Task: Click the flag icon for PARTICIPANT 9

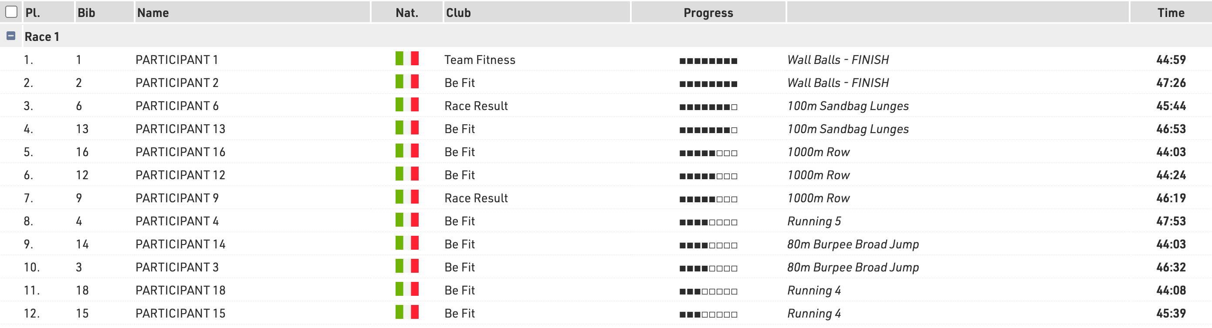Action: (406, 197)
